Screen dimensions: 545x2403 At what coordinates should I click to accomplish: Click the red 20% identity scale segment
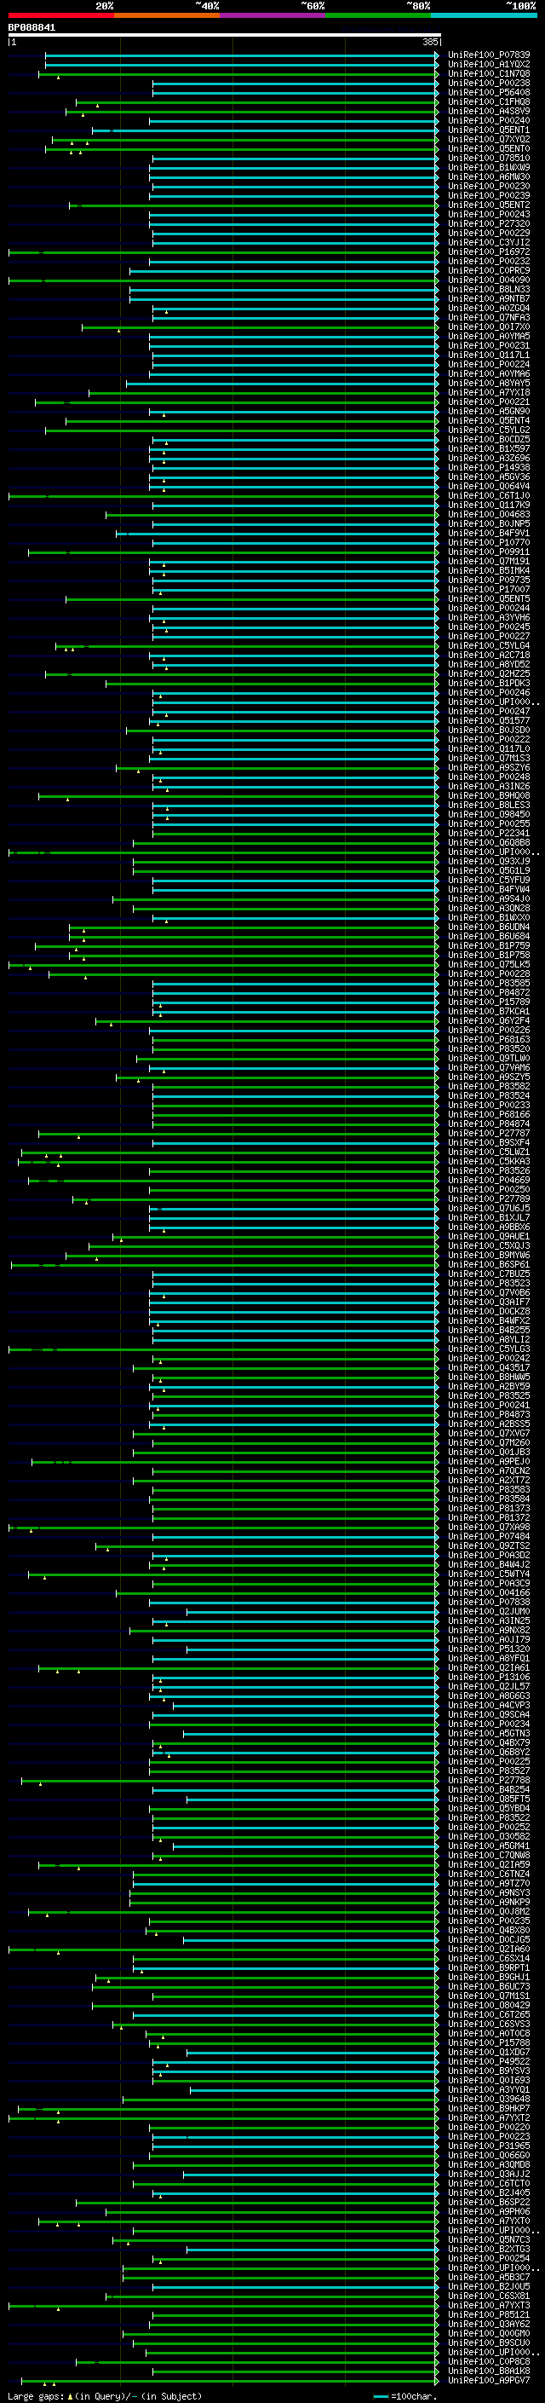click(x=60, y=15)
